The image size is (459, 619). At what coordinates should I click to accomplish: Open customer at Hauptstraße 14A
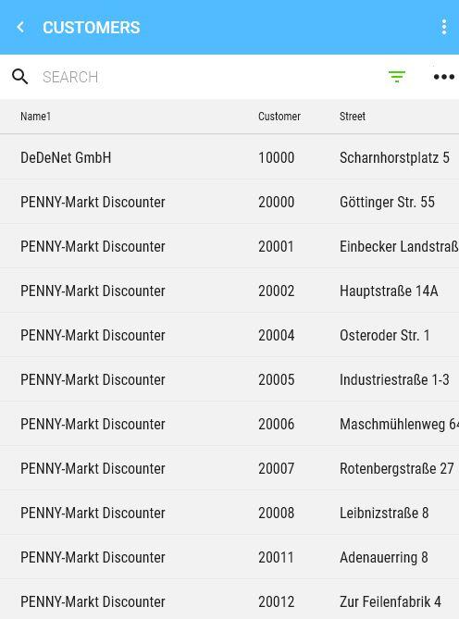(229, 291)
